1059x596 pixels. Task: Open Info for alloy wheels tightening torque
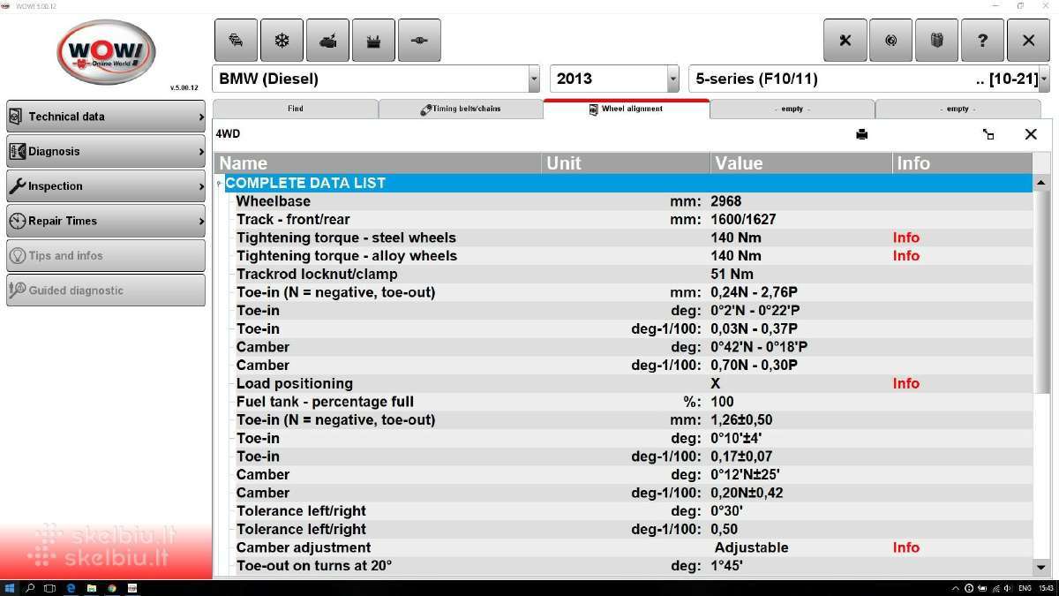(x=906, y=256)
